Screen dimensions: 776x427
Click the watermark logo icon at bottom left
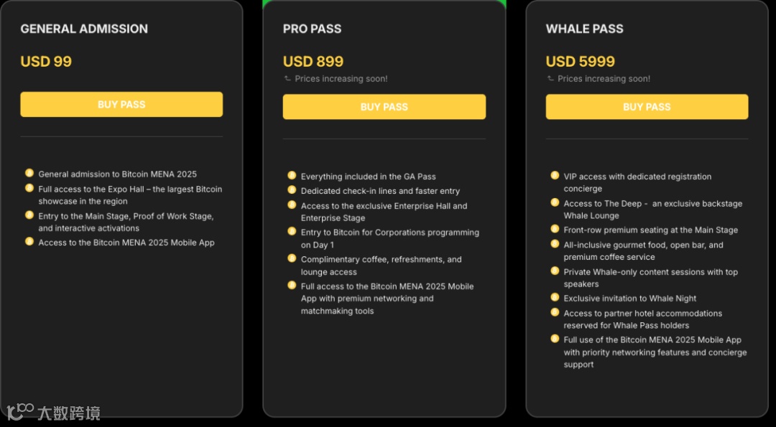coord(20,411)
